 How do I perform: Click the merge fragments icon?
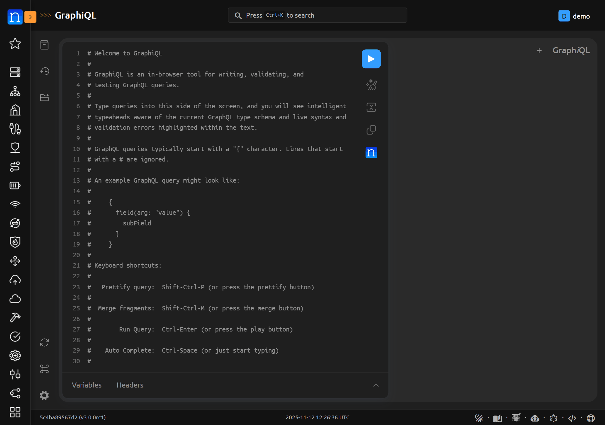point(371,107)
